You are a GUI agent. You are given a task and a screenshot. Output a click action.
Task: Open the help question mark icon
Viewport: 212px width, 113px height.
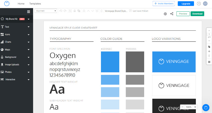[x=199, y=4]
